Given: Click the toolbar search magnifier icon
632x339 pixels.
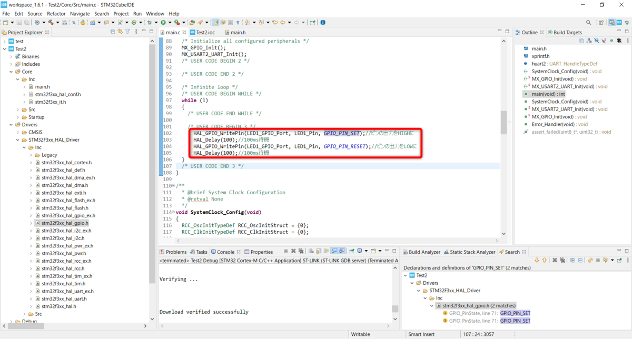Looking at the screenshot, I should click(588, 22).
